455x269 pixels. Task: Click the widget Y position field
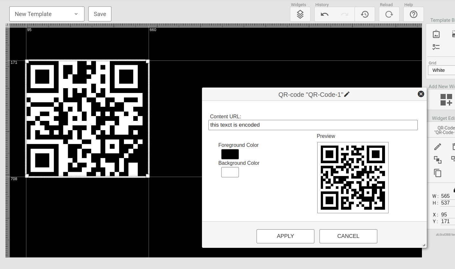(x=447, y=221)
